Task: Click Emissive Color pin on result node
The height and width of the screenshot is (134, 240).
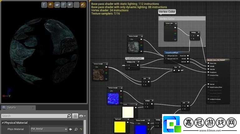Action: point(209,75)
